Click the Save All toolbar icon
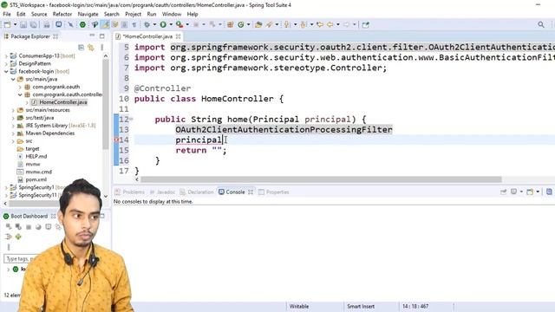The height and width of the screenshot is (312, 555). pyautogui.click(x=34, y=24)
